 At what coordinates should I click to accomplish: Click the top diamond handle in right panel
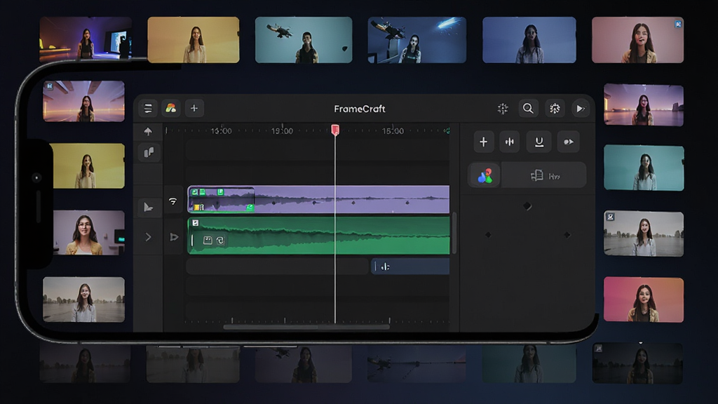527,206
